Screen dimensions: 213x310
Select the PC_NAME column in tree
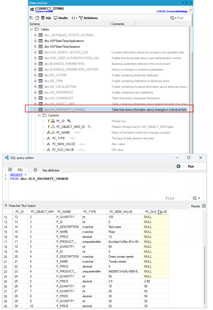63,132
